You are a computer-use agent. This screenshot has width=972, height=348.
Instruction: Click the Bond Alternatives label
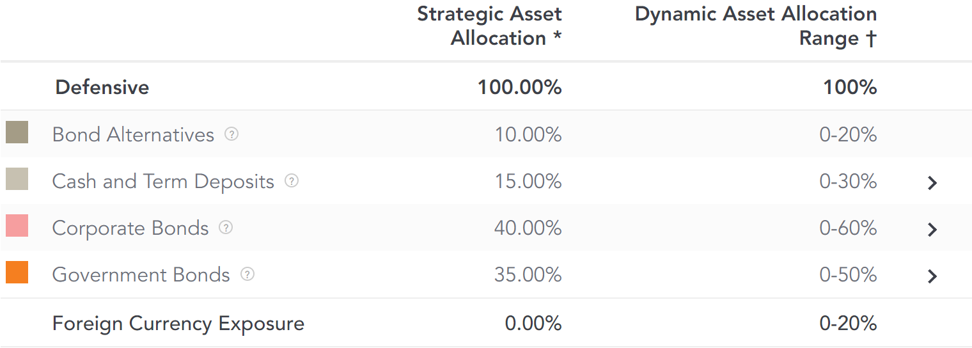click(133, 134)
